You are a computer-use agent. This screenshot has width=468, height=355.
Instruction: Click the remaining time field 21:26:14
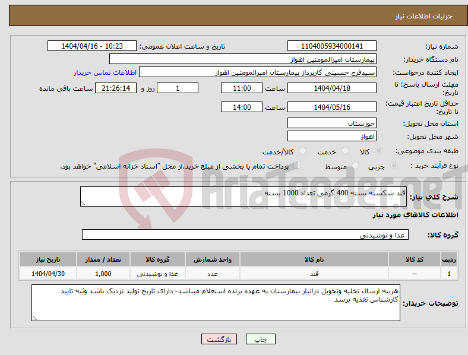click(x=116, y=88)
